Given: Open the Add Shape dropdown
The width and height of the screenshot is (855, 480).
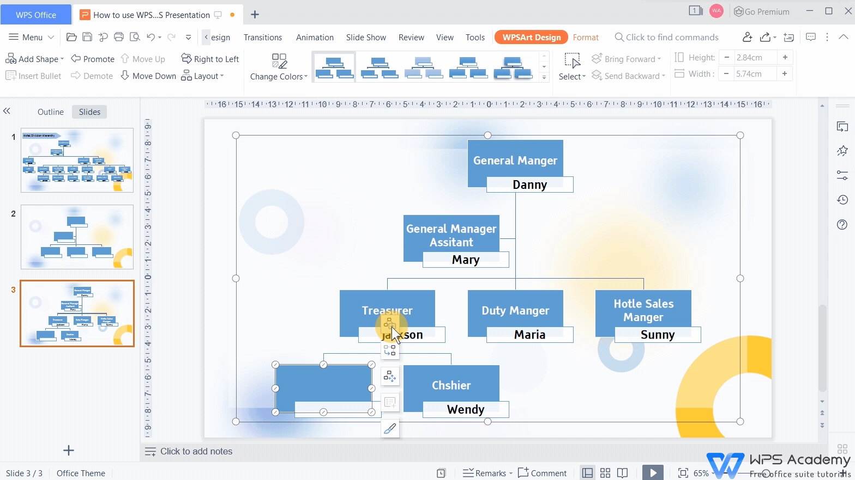Looking at the screenshot, I should click(34, 59).
